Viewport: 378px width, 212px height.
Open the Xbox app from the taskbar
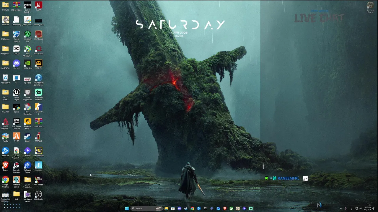click(231, 208)
